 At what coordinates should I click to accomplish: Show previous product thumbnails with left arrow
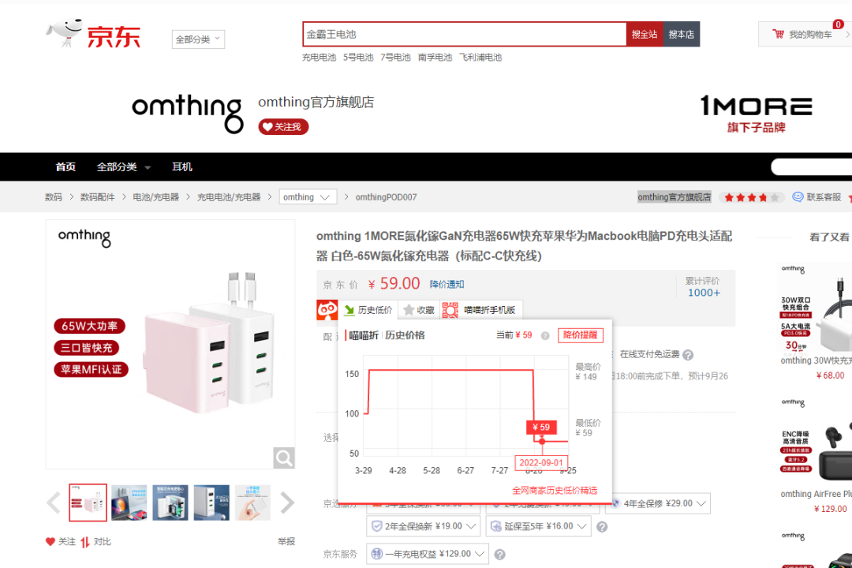tap(54, 503)
